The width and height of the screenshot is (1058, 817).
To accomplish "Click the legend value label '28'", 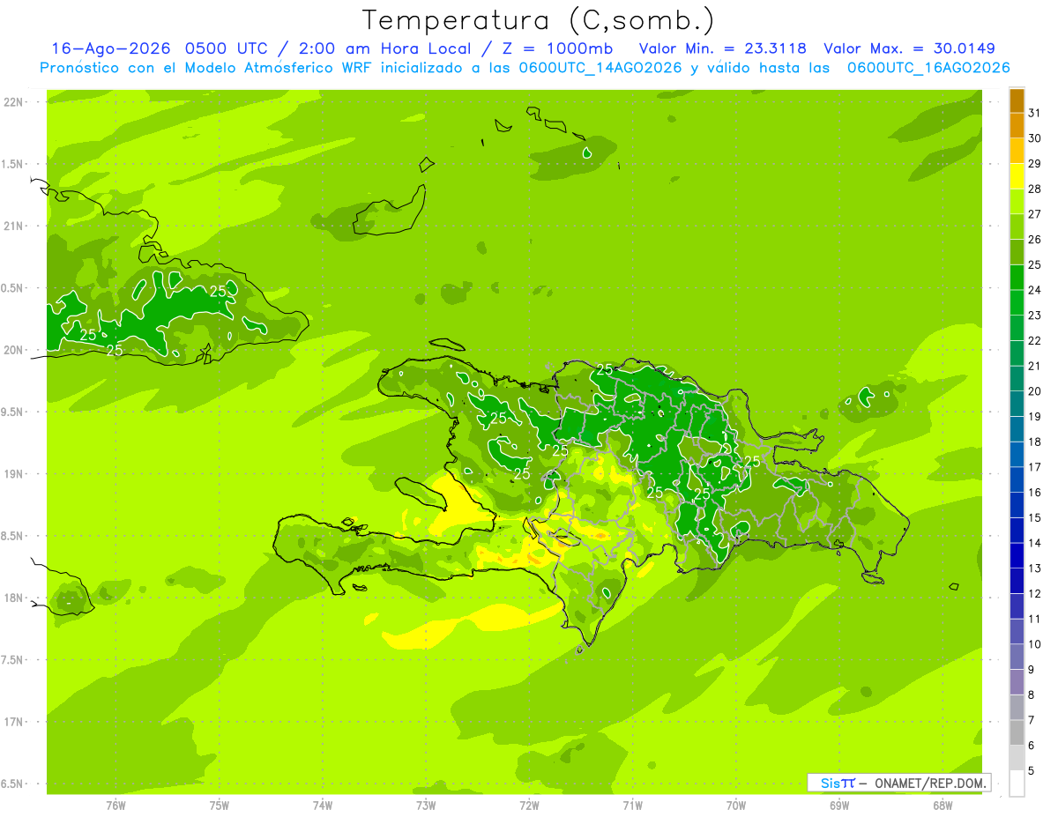I will pyautogui.click(x=1035, y=189).
